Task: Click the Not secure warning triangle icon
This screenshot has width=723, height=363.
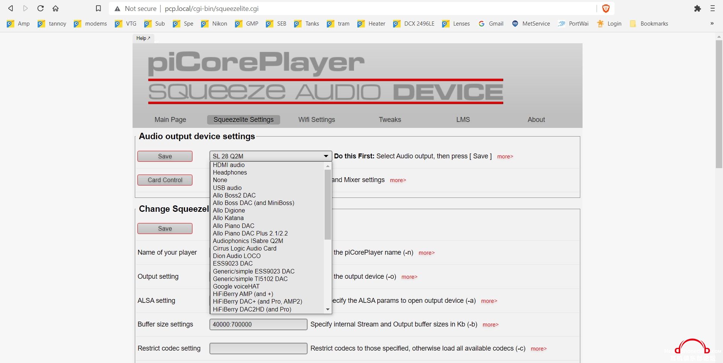Action: [117, 9]
